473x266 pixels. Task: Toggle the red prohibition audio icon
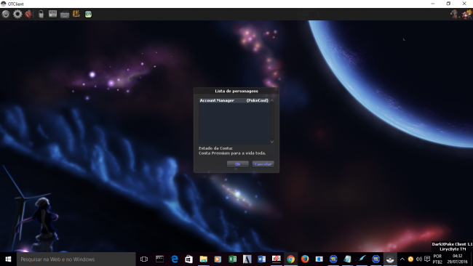point(28,14)
